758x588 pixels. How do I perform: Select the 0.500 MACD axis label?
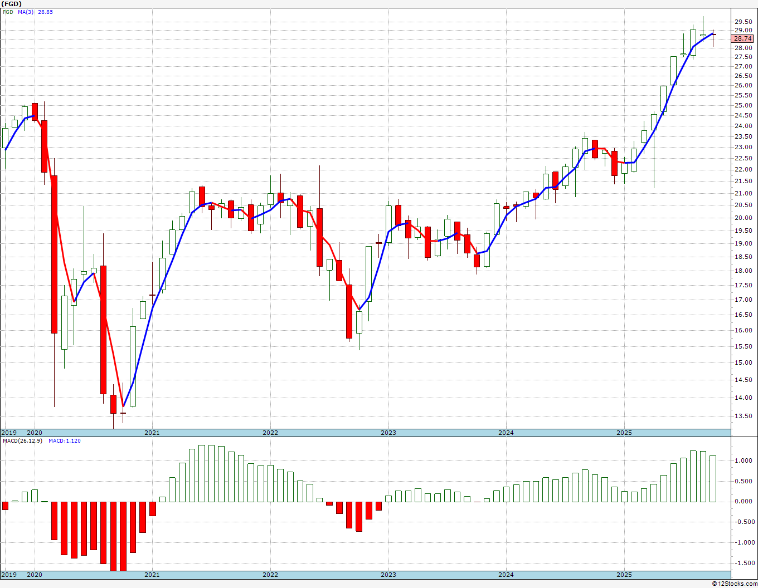(x=744, y=481)
